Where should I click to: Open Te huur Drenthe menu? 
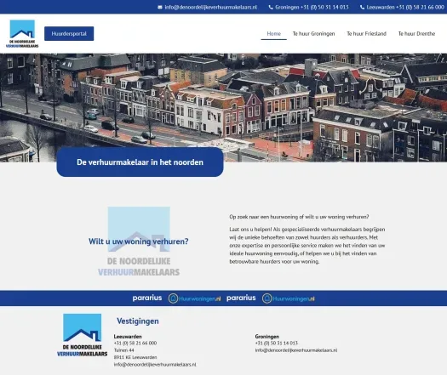(x=417, y=34)
